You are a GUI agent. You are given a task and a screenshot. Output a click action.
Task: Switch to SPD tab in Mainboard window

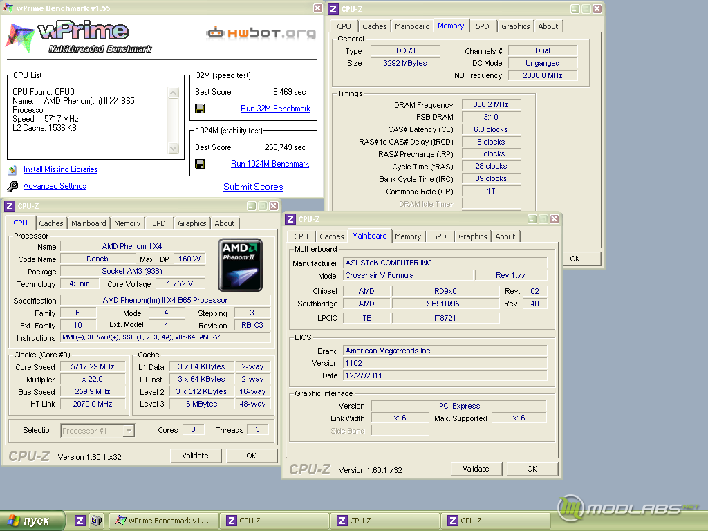(440, 236)
